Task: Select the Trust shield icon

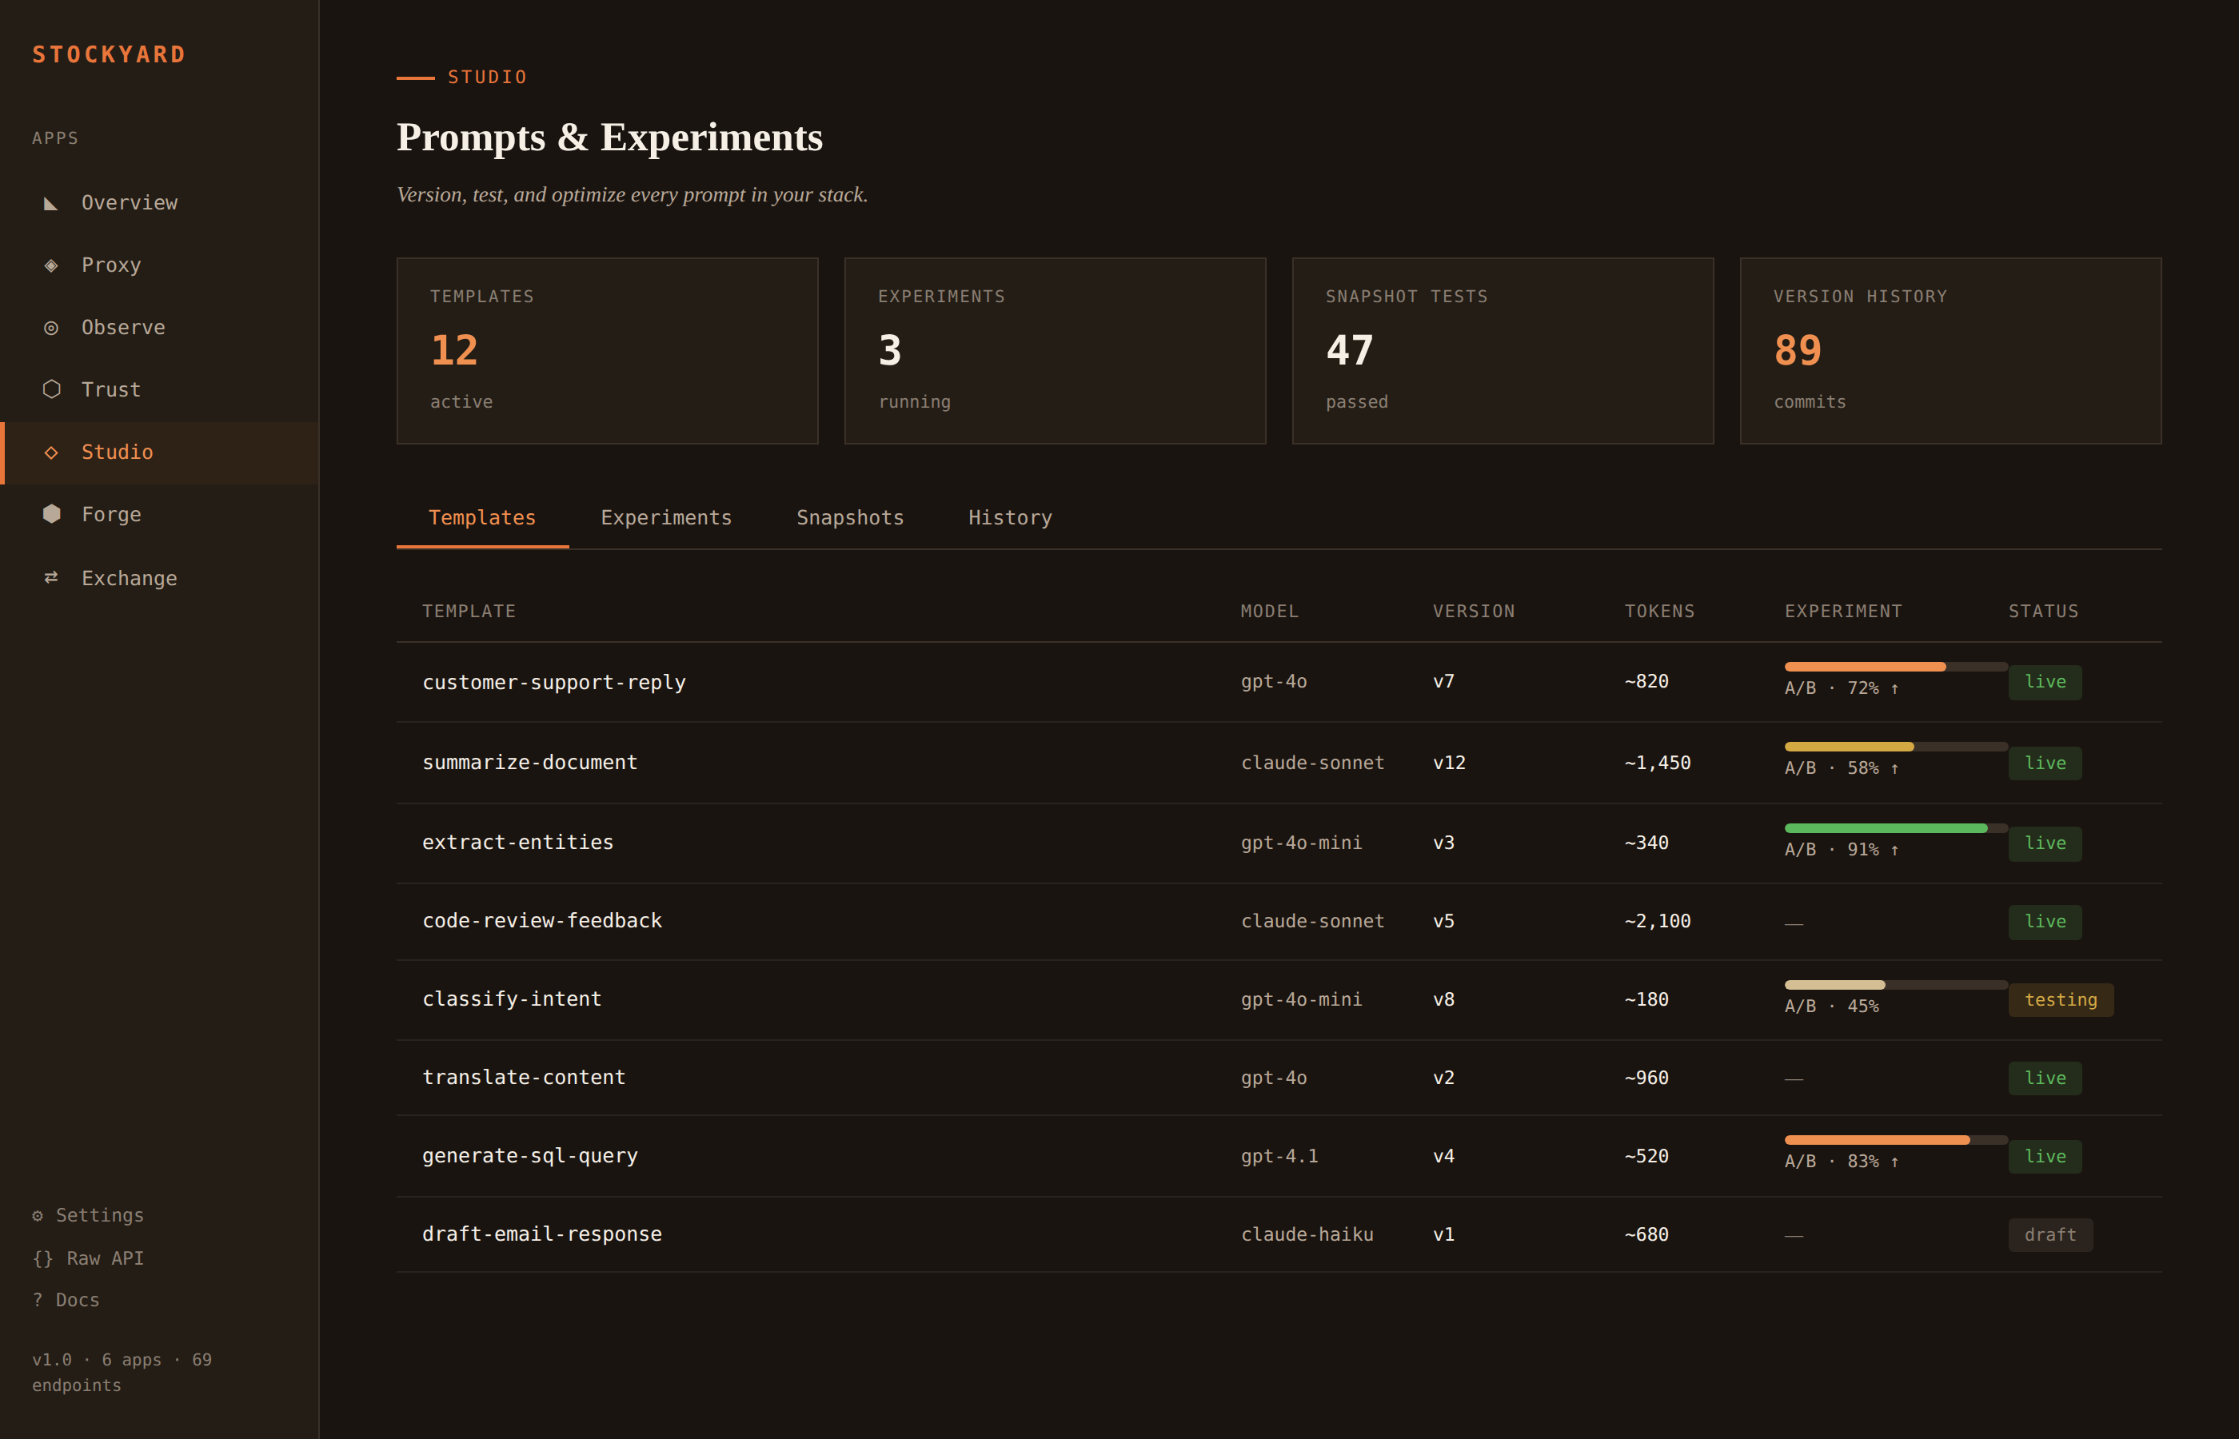Action: tap(51, 389)
